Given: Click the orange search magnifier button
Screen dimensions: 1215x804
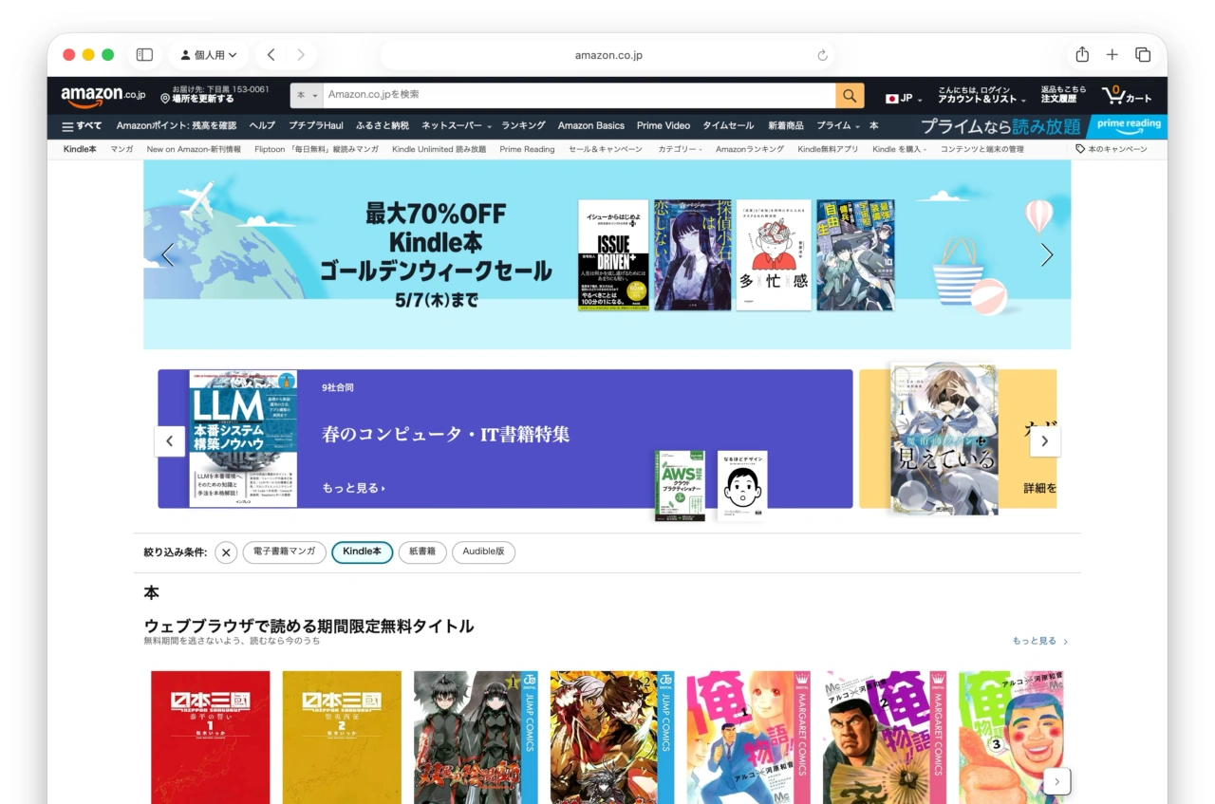Looking at the screenshot, I should [x=850, y=96].
